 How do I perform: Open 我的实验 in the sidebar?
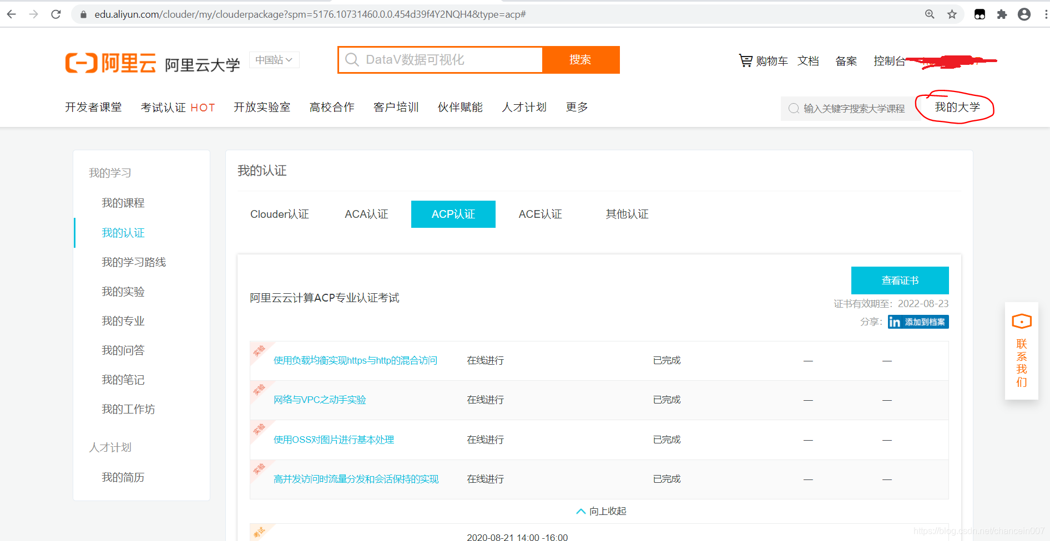[123, 292]
